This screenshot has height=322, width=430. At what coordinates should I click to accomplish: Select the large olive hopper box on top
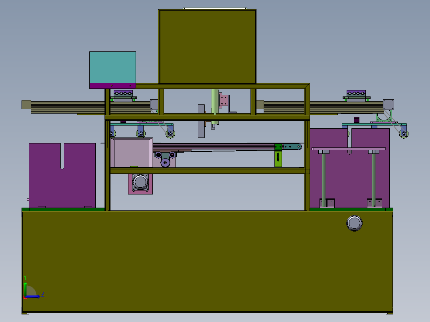click(207, 47)
